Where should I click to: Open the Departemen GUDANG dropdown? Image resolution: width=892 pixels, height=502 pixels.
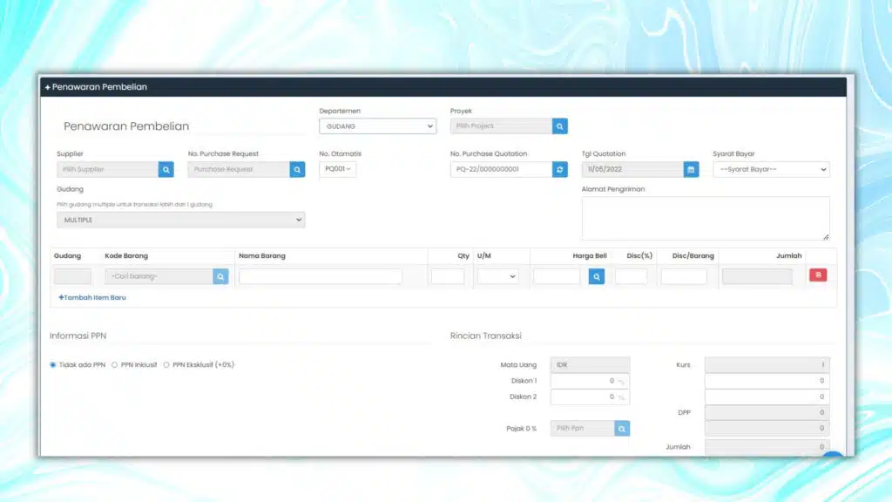(x=378, y=126)
